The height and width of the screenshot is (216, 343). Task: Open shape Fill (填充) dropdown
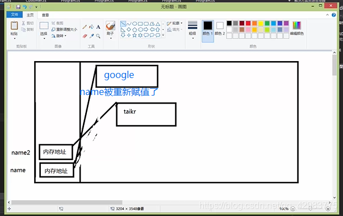pos(175,29)
